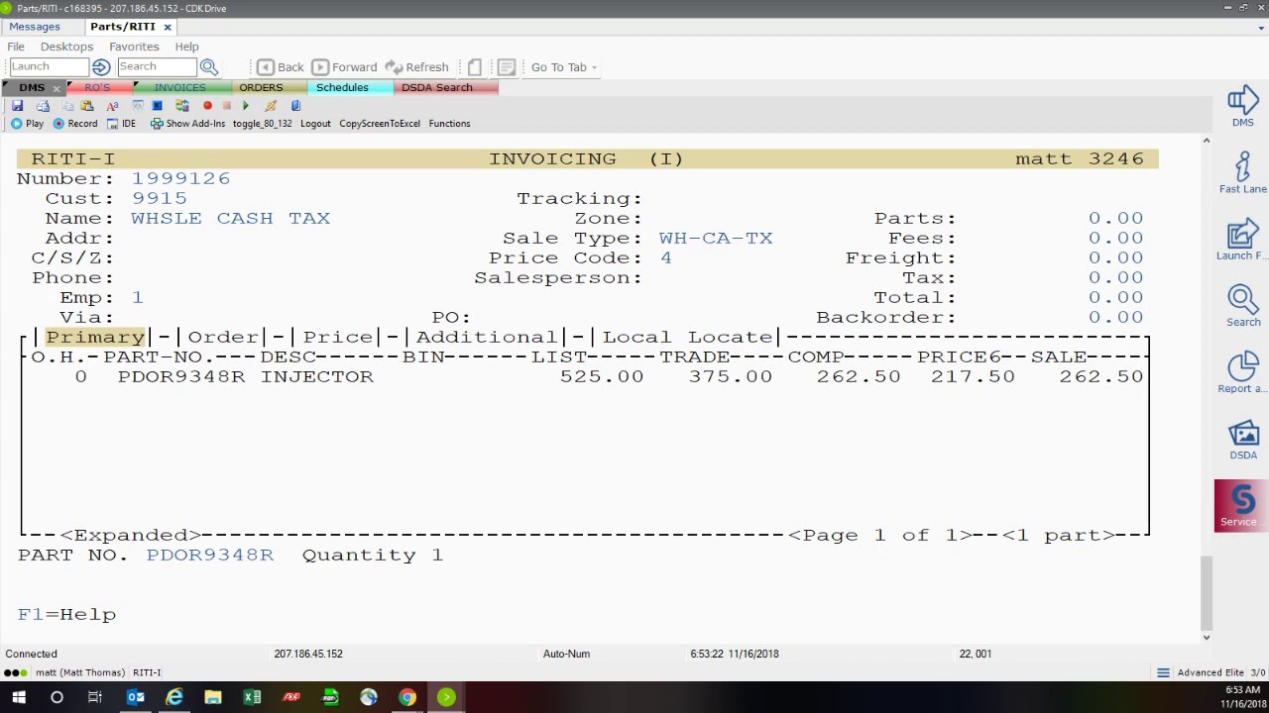Click blank page icon near Refresh
This screenshot has width=1269, height=713.
(x=474, y=67)
